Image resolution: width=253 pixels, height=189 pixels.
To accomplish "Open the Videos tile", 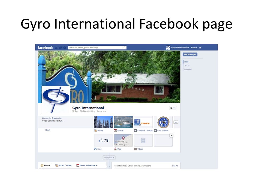I will click(143, 140).
